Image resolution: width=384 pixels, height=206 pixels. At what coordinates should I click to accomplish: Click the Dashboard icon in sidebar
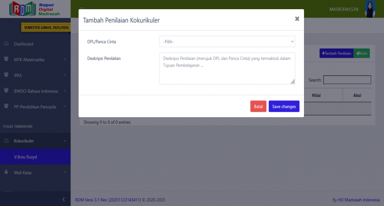tap(6, 44)
